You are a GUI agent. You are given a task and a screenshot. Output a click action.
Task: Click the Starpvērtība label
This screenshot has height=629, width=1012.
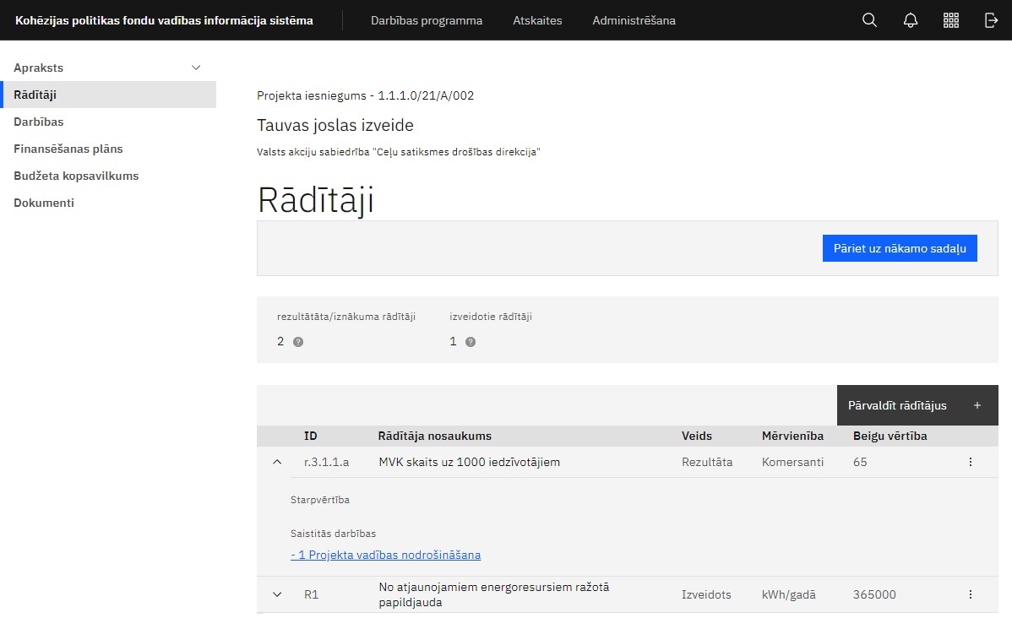coord(319,500)
